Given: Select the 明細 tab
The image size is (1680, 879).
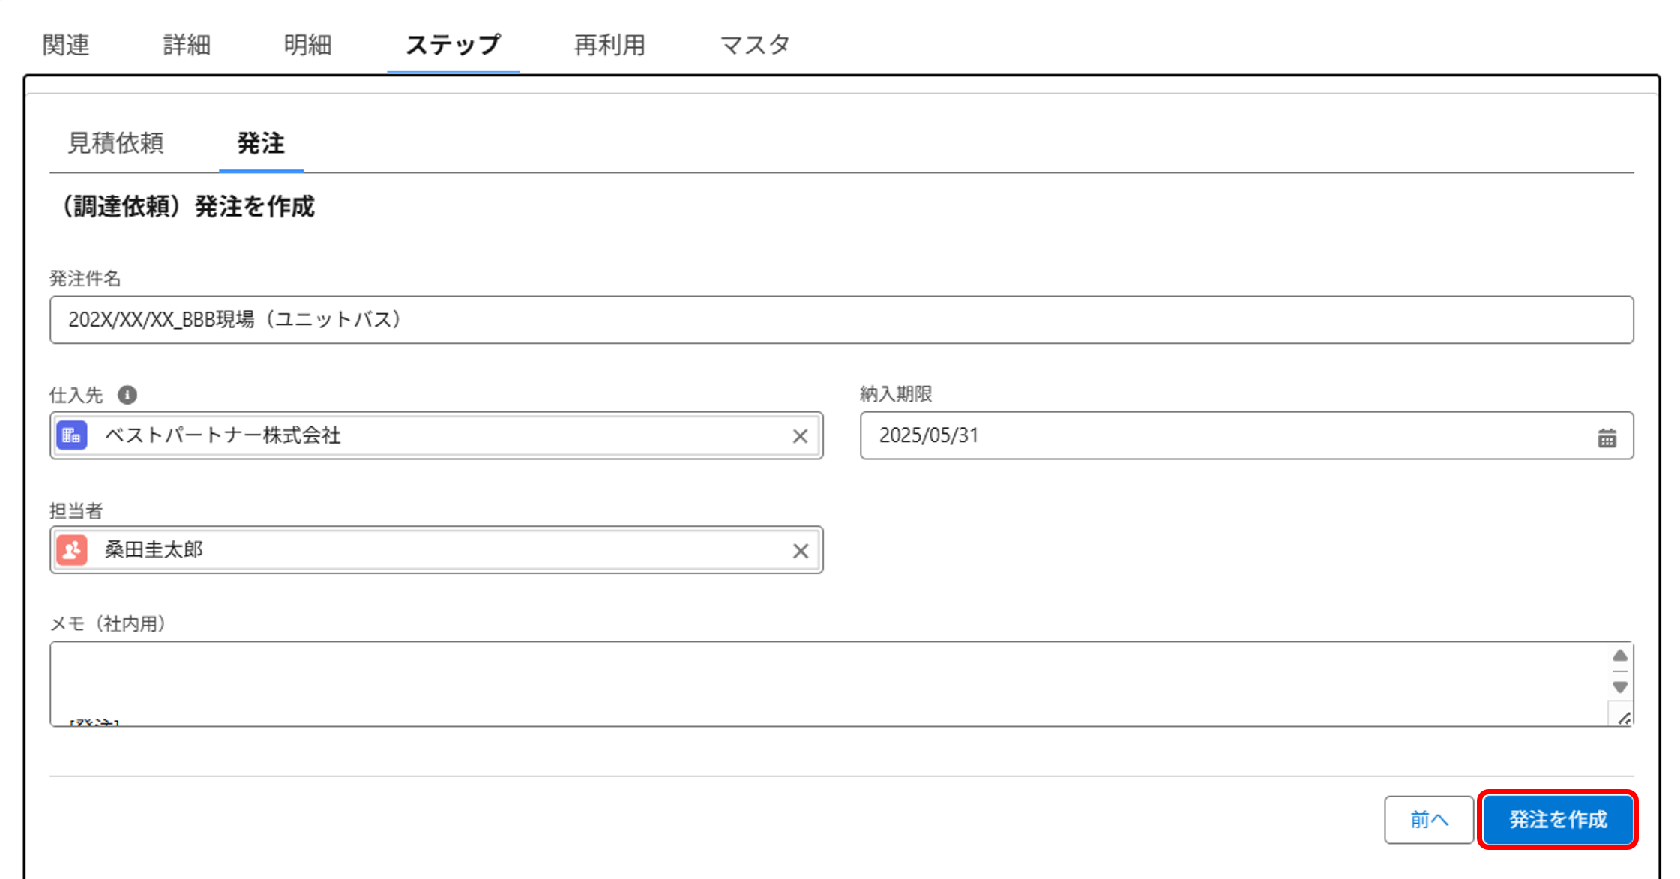Looking at the screenshot, I should 307,45.
